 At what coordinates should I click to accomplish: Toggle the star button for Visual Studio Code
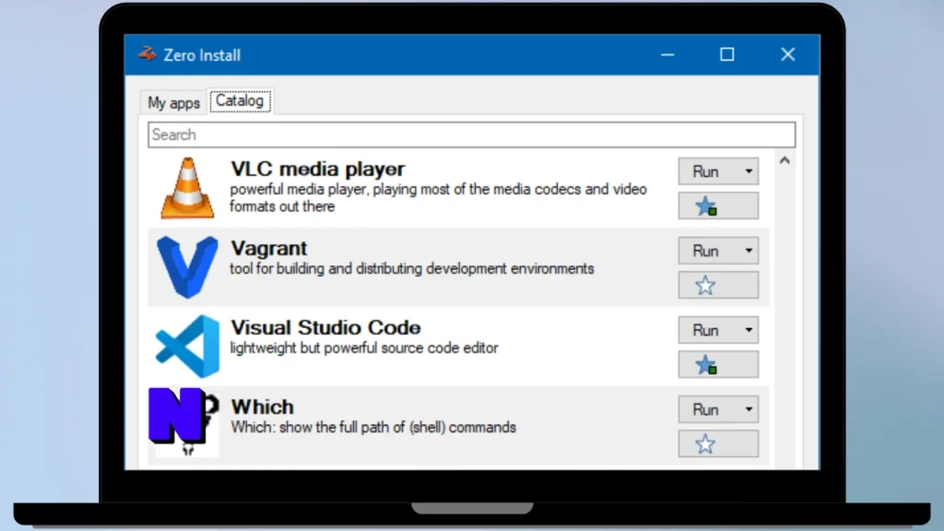tap(718, 365)
